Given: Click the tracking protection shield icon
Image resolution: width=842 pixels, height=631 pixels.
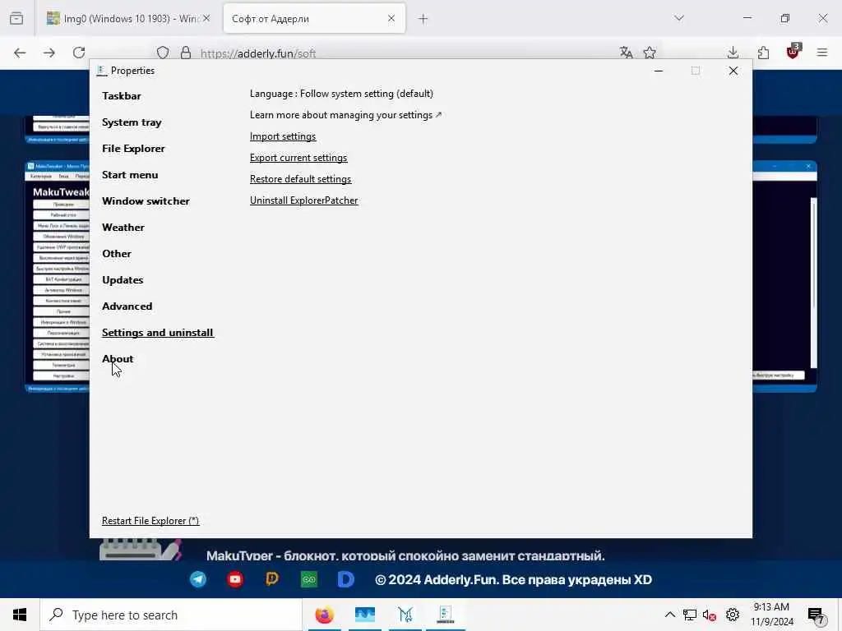Looking at the screenshot, I should coord(163,53).
